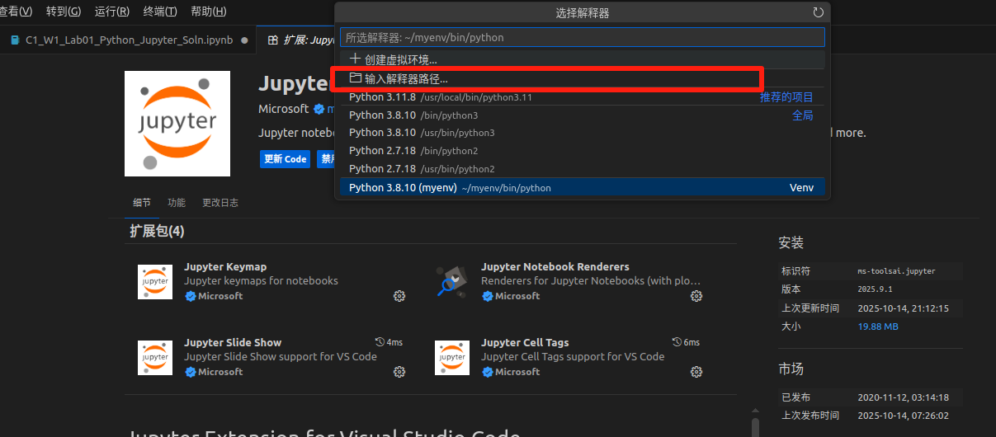Open the gear menu for Jupyter Slide Show
This screenshot has height=437, width=996.
click(x=399, y=372)
